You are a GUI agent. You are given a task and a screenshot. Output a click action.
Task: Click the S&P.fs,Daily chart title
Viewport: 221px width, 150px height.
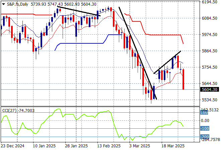18,4
